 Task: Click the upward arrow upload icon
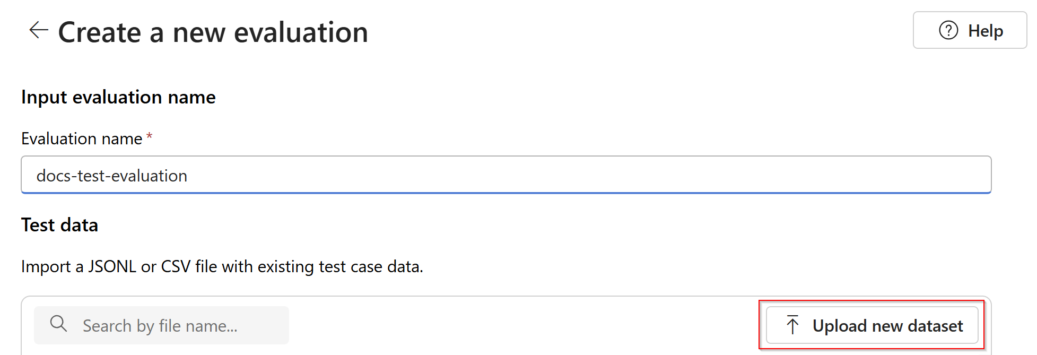pos(792,325)
